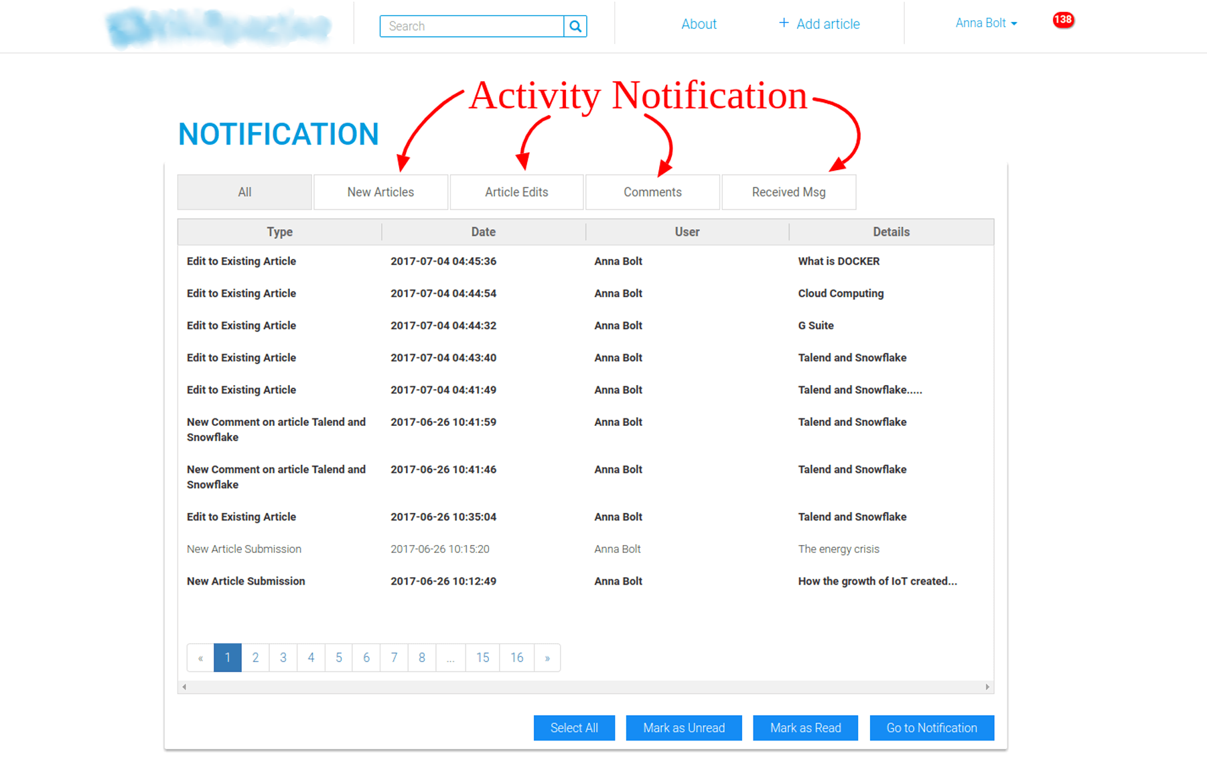The width and height of the screenshot is (1207, 782).
Task: Expand the Anna Bolt user dropdown
Action: tap(986, 23)
